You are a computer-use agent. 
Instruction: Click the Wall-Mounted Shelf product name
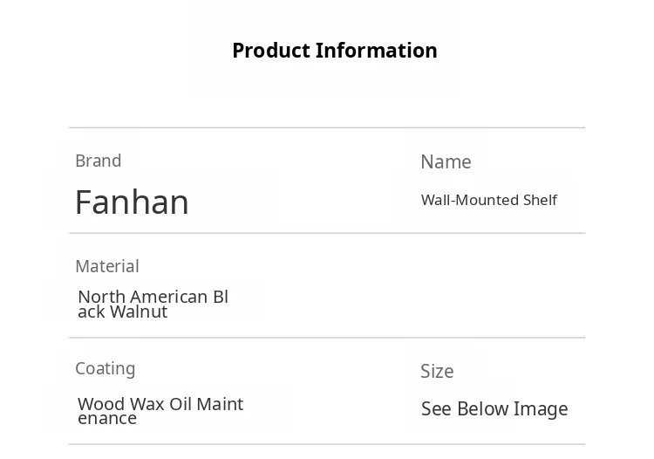click(x=488, y=200)
